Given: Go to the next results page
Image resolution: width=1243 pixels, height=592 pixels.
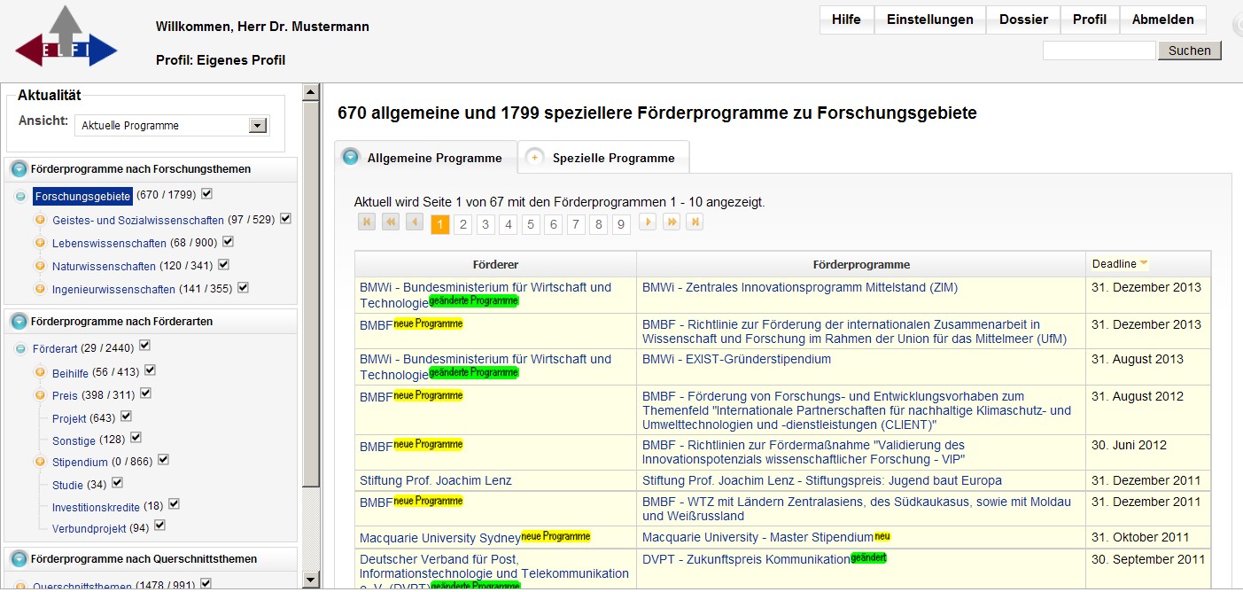Looking at the screenshot, I should 648,222.
